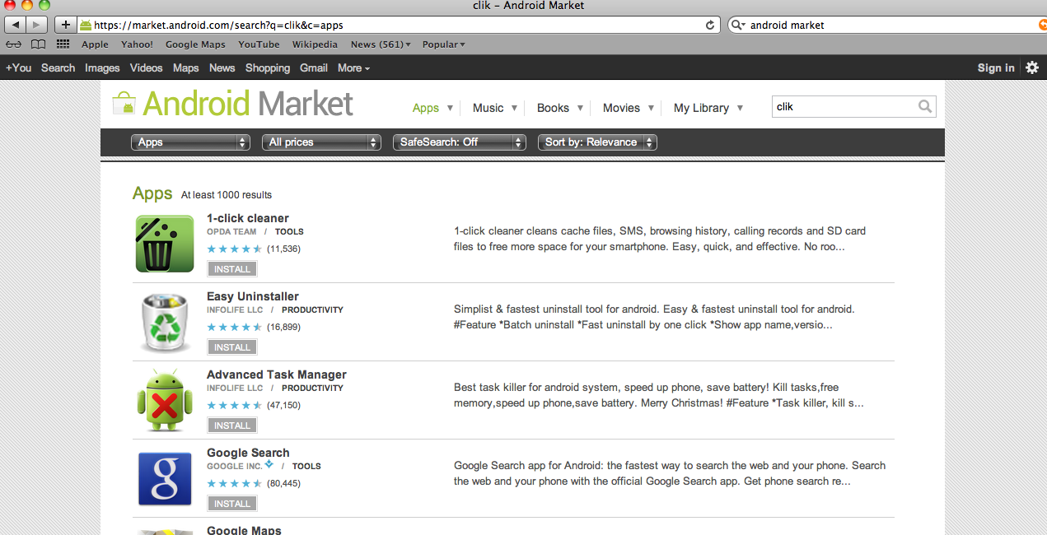Open the Apple bookmark
Screen dimensions: 1047x535
click(x=95, y=44)
